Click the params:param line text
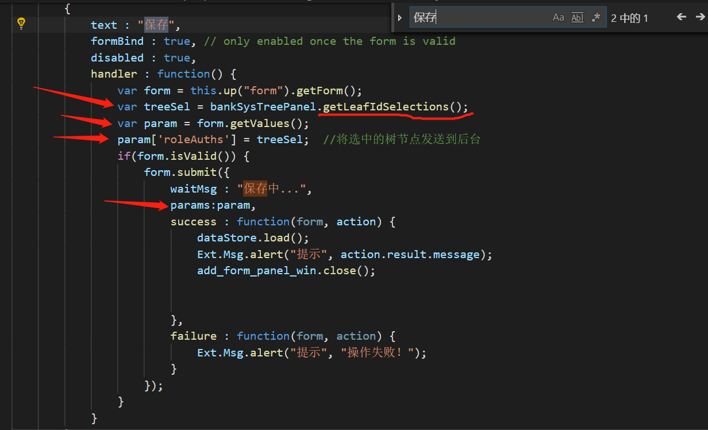 (212, 205)
